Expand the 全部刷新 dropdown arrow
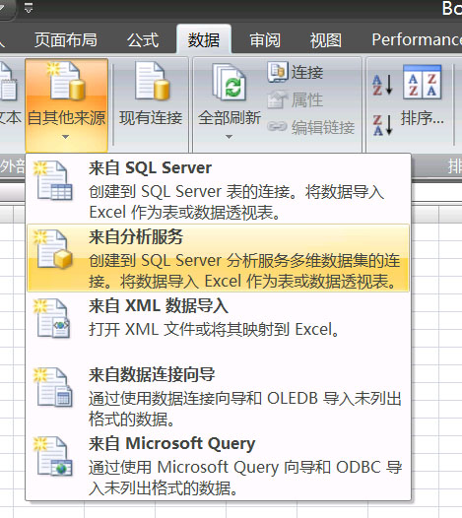The image size is (462, 518). pyautogui.click(x=229, y=137)
